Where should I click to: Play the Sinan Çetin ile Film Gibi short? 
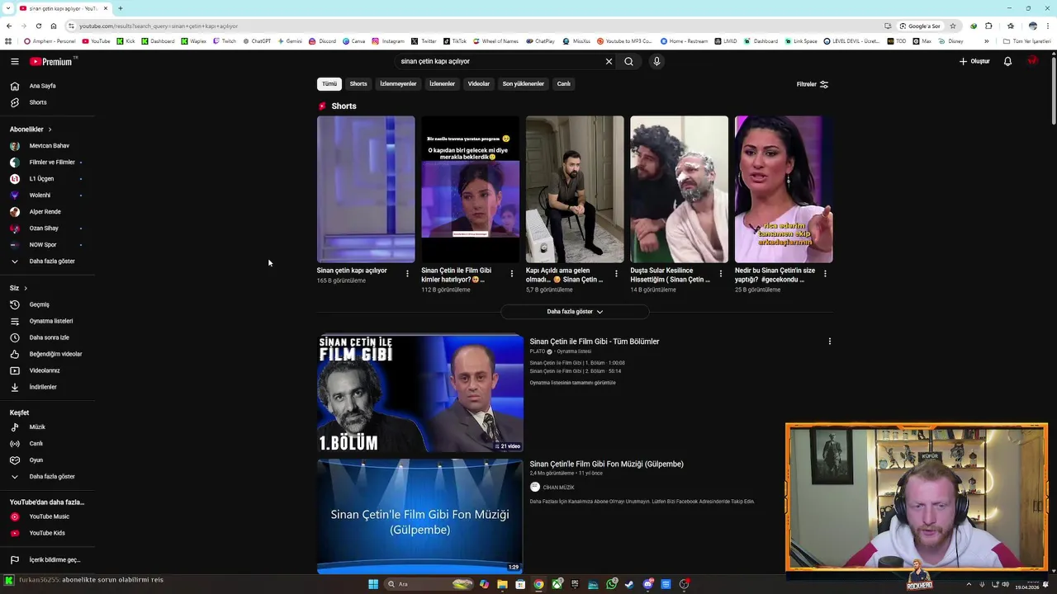(470, 189)
